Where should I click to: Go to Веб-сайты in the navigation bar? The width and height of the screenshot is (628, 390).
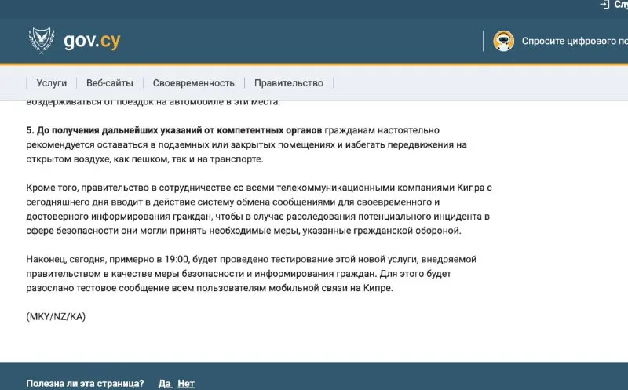coord(109,83)
